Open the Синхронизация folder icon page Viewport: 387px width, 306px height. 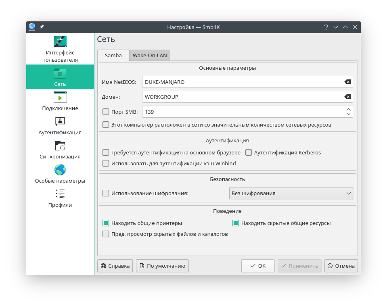[x=60, y=149]
